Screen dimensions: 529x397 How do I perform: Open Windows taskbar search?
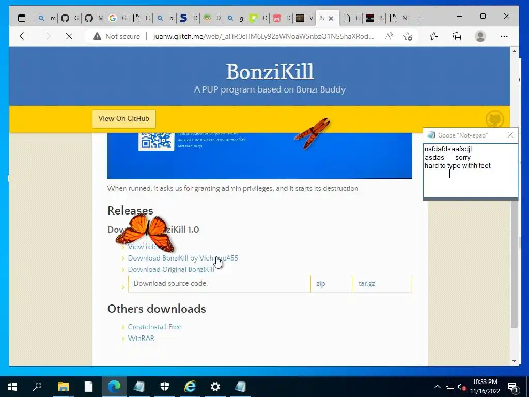tap(37, 387)
